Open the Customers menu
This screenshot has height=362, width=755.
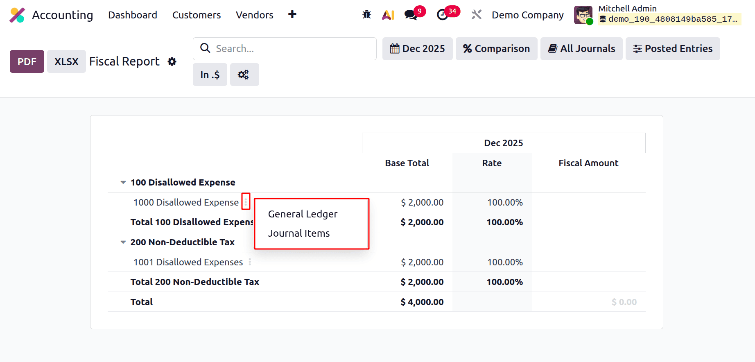click(x=197, y=15)
